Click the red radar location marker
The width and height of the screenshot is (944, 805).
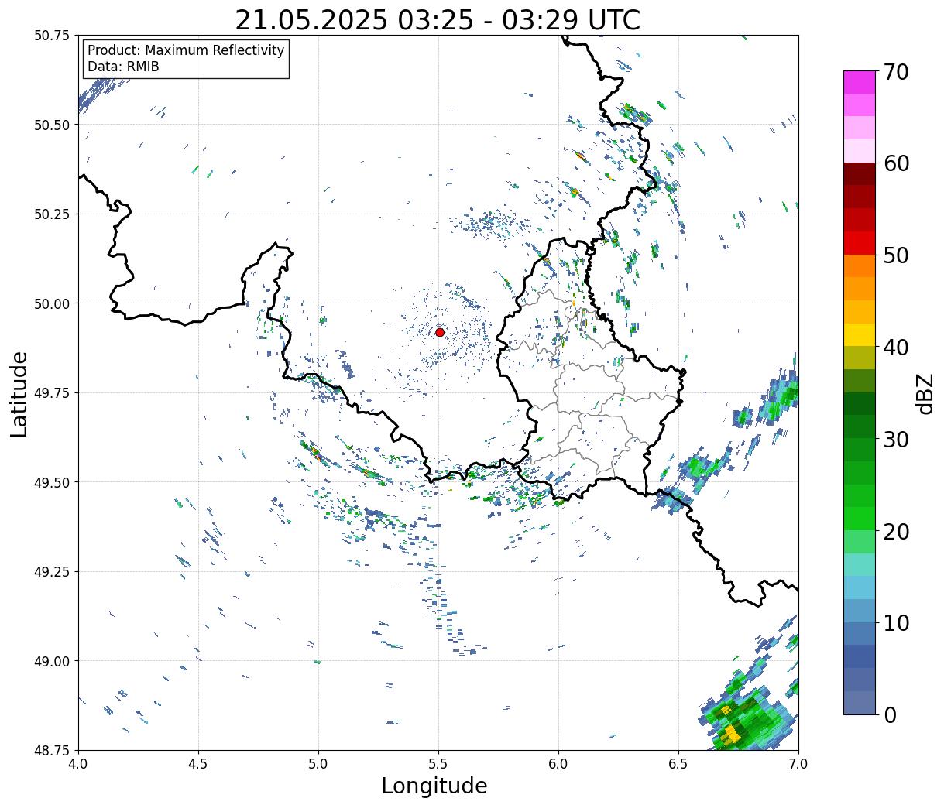pos(439,332)
